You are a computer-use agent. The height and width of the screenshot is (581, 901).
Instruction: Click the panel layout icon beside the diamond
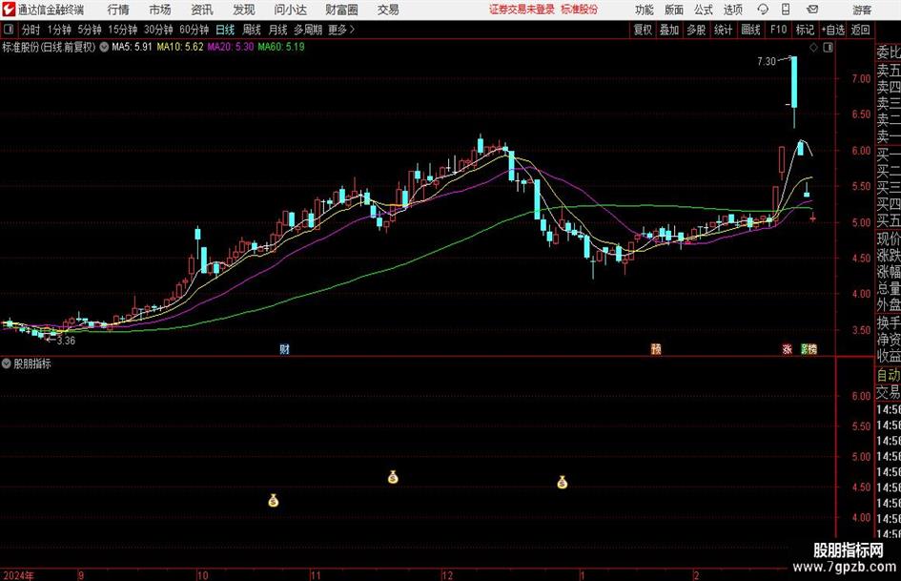pos(828,48)
